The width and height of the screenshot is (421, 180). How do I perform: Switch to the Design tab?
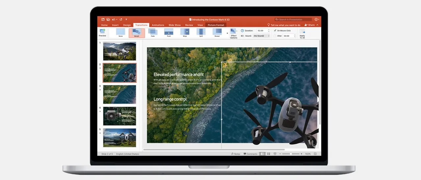pyautogui.click(x=127, y=25)
